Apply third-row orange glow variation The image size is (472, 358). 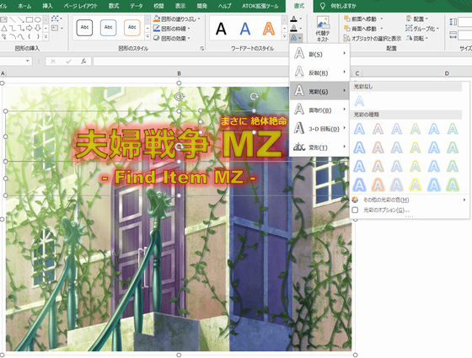point(378,166)
